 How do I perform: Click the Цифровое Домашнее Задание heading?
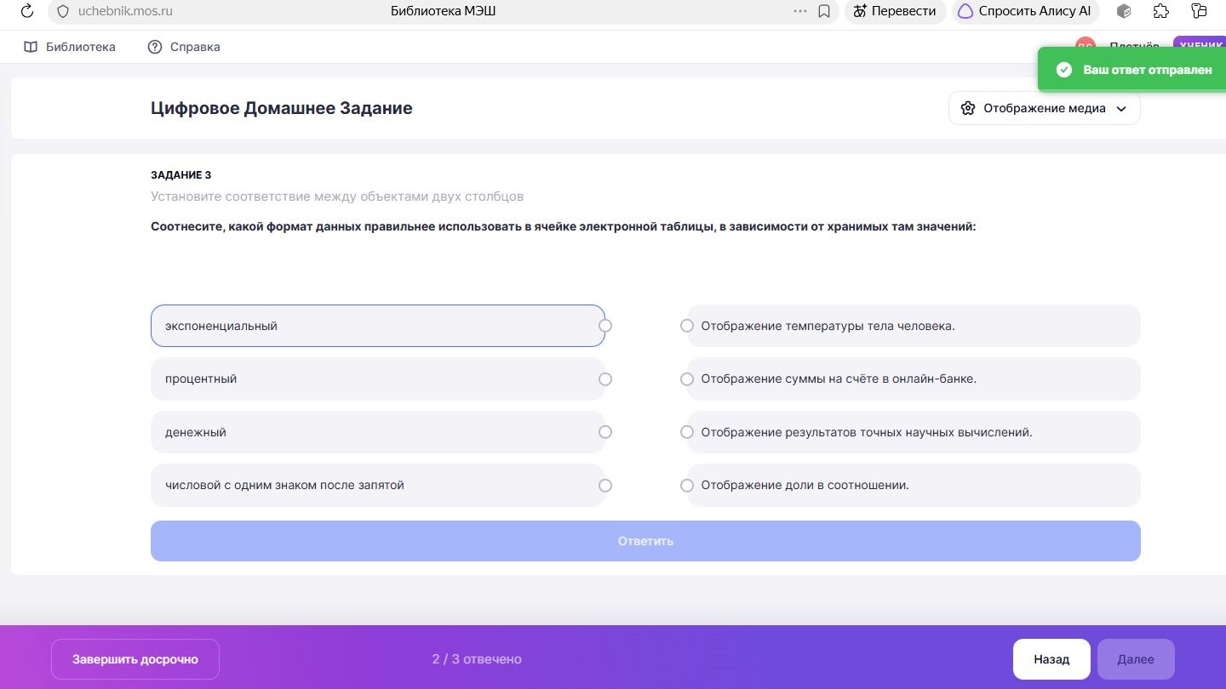pos(282,108)
